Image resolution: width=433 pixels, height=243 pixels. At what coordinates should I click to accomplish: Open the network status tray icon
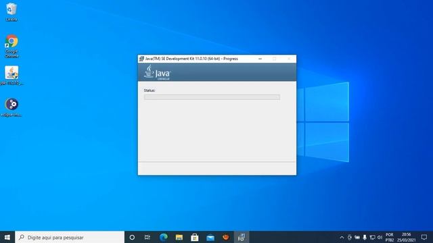coord(372,237)
